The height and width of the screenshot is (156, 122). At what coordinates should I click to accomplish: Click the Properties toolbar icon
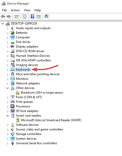pyautogui.click(x=25, y=16)
